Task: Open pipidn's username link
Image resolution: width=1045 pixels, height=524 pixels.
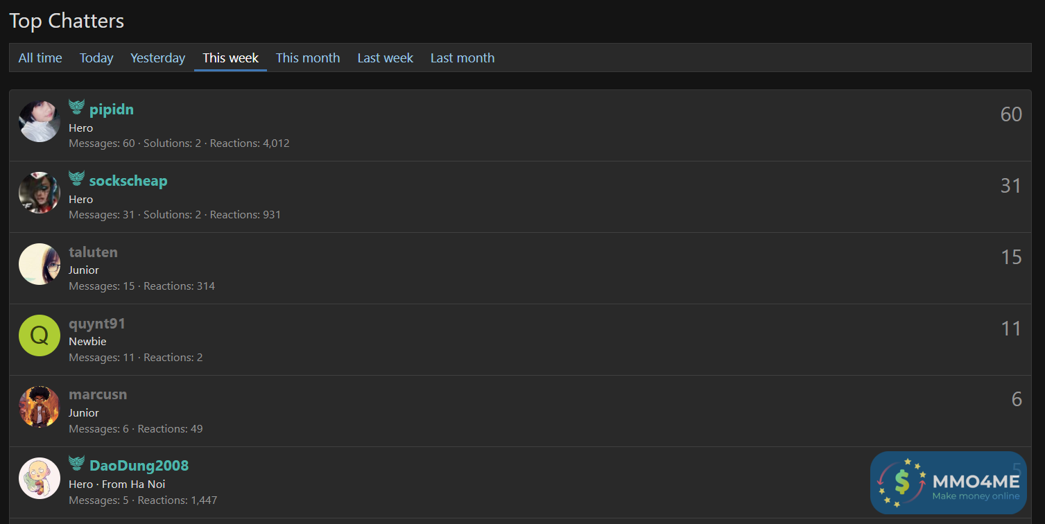Action: coord(112,110)
